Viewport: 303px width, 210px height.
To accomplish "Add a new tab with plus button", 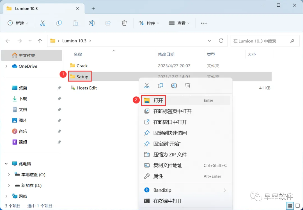I will coord(93,9).
